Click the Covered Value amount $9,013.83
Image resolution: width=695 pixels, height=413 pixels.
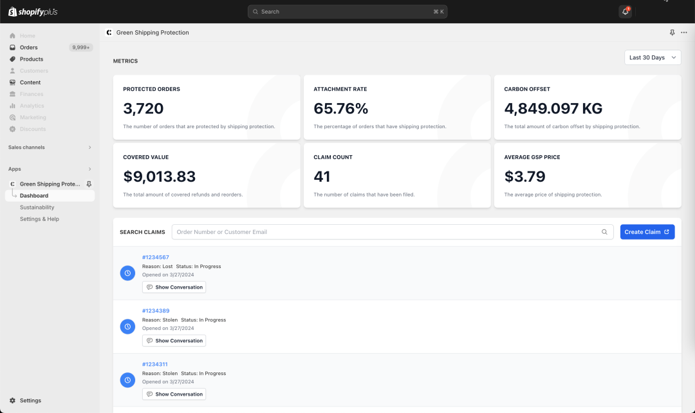pos(159,177)
